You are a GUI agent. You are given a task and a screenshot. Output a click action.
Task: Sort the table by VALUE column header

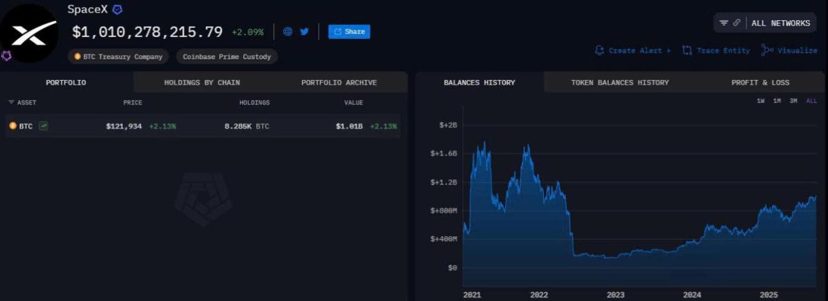353,102
